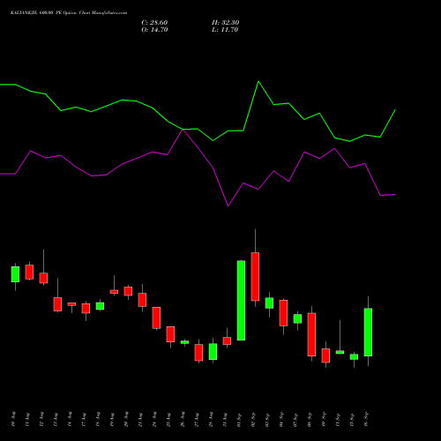Select the 10 Aug date label

tap(13, 420)
